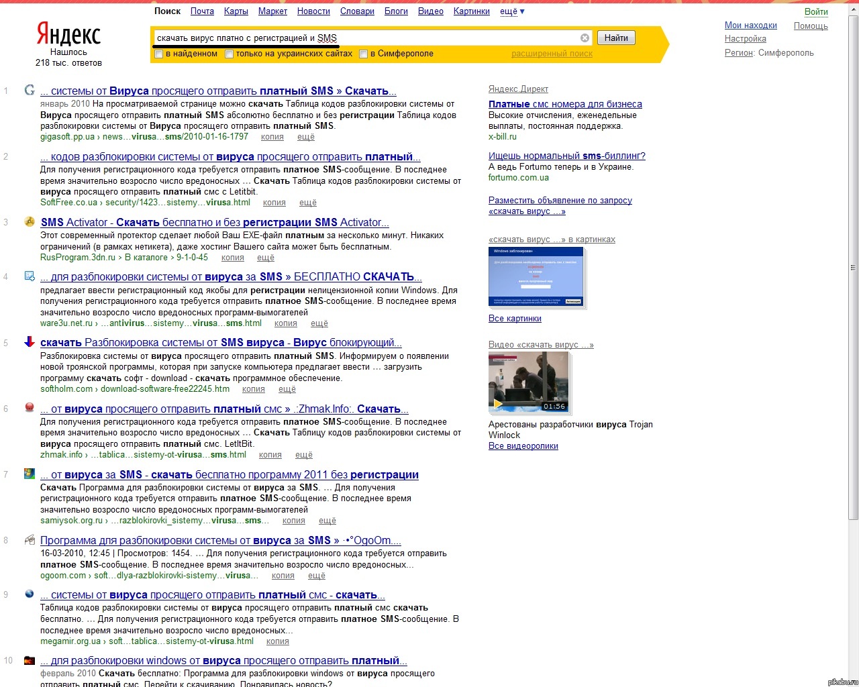The height and width of the screenshot is (687, 859).
Task: Expand "ещё" under the softholm.com result
Action: [x=287, y=389]
